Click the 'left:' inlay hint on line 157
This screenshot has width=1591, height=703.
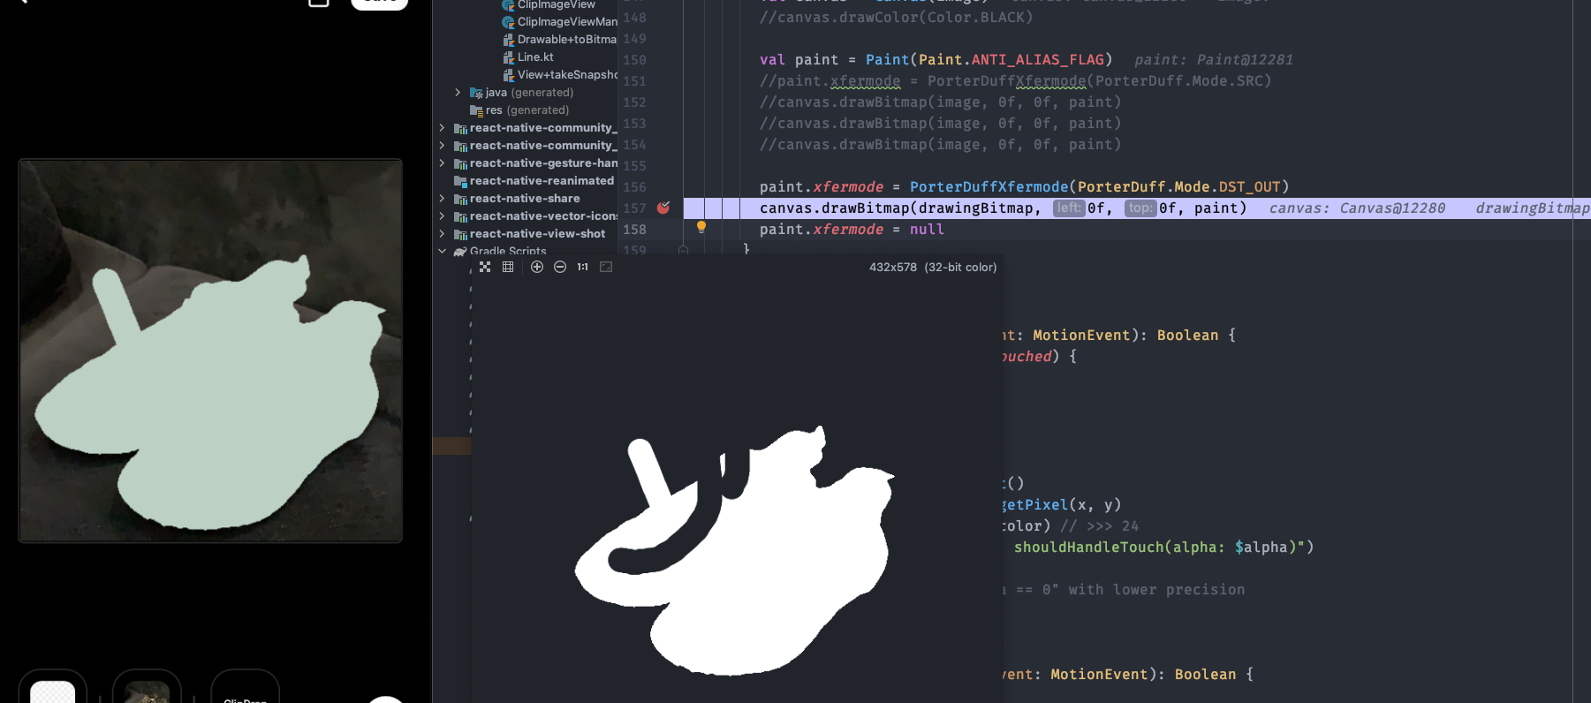click(1069, 208)
